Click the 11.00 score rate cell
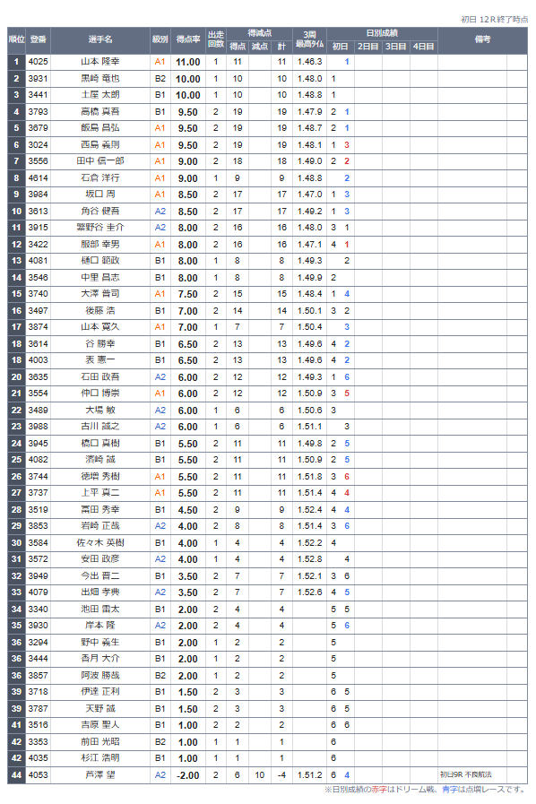Viewport: 536px width, 804px height. (187, 62)
